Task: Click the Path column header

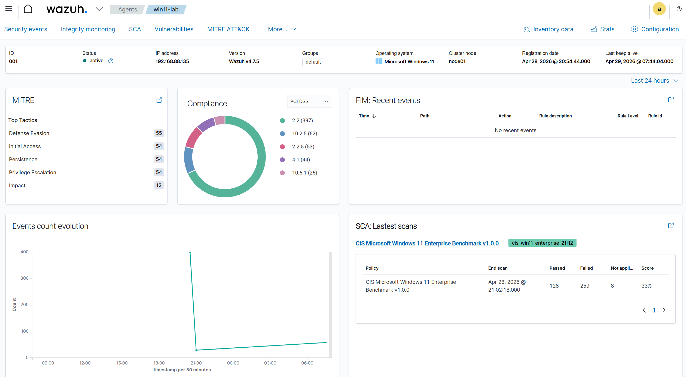Action: 425,116
